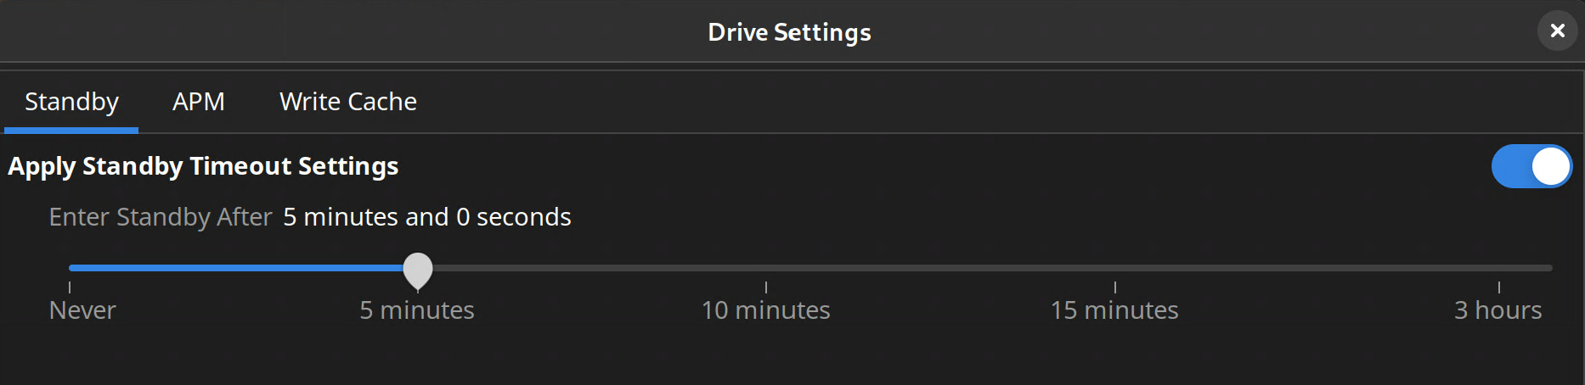1585x385 pixels.
Task: Click the 10 minutes label
Action: [x=766, y=310]
